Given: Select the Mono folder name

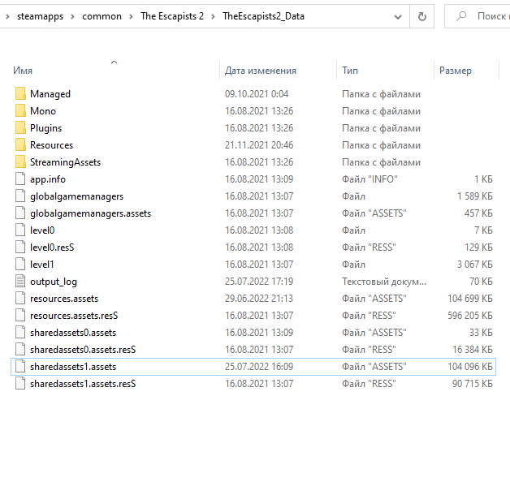Looking at the screenshot, I should tap(43, 111).
